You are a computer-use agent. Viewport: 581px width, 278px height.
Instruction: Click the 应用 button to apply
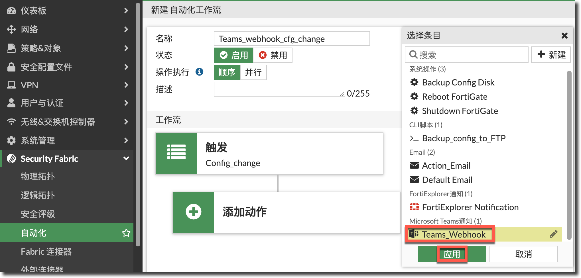(452, 254)
